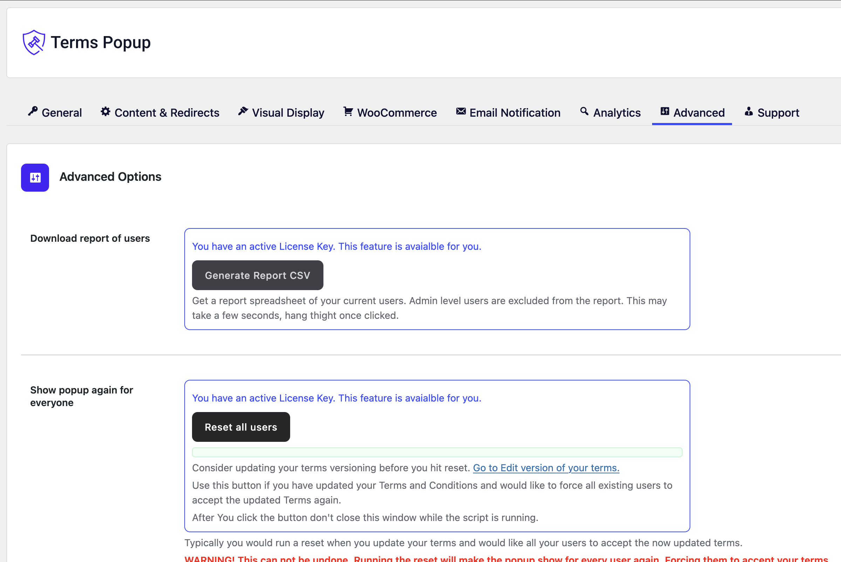The width and height of the screenshot is (841, 562).
Task: Open the Email Notification tab
Action: (x=515, y=113)
